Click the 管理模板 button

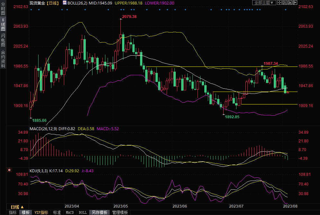(120, 212)
